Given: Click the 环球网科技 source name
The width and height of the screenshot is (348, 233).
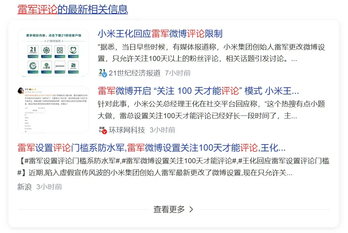Looking at the screenshot, I should pyautogui.click(x=127, y=130).
